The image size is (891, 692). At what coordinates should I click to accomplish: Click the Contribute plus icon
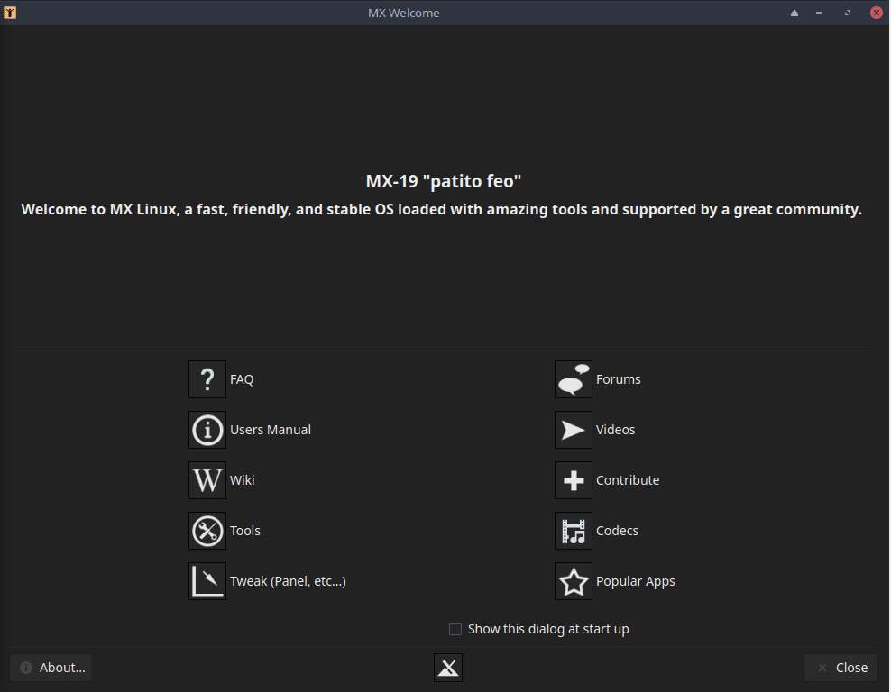(x=574, y=480)
